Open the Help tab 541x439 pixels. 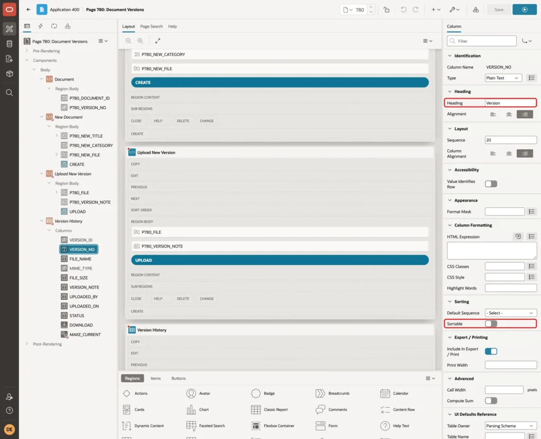tap(172, 26)
